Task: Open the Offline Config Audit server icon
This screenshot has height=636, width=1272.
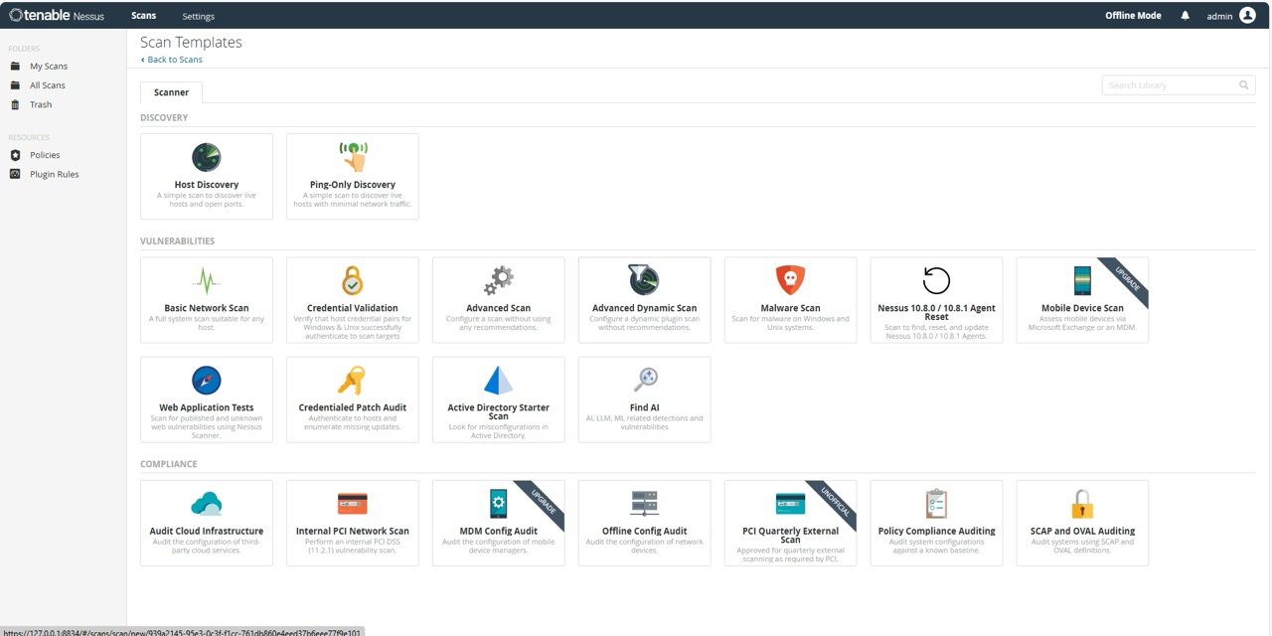Action: point(644,503)
